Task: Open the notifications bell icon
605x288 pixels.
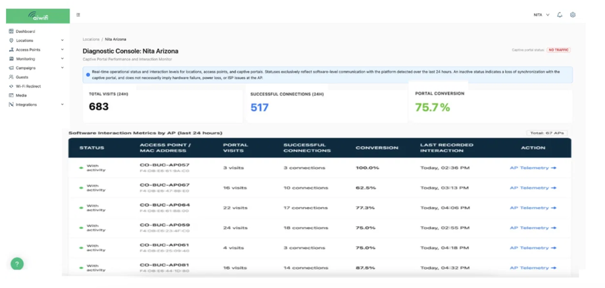Action: point(560,14)
